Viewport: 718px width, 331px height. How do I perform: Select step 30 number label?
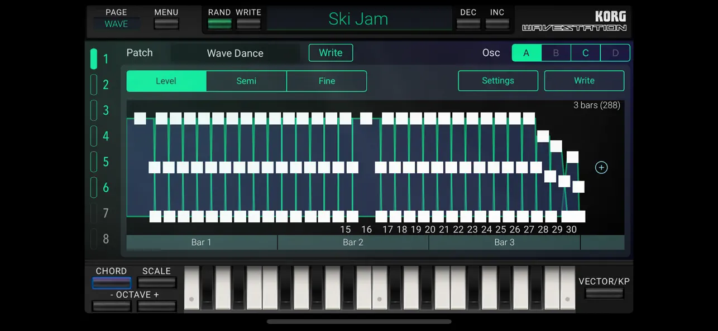[571, 230]
